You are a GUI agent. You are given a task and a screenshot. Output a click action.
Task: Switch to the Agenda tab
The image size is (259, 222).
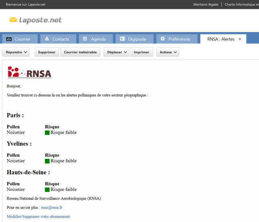coord(98,39)
